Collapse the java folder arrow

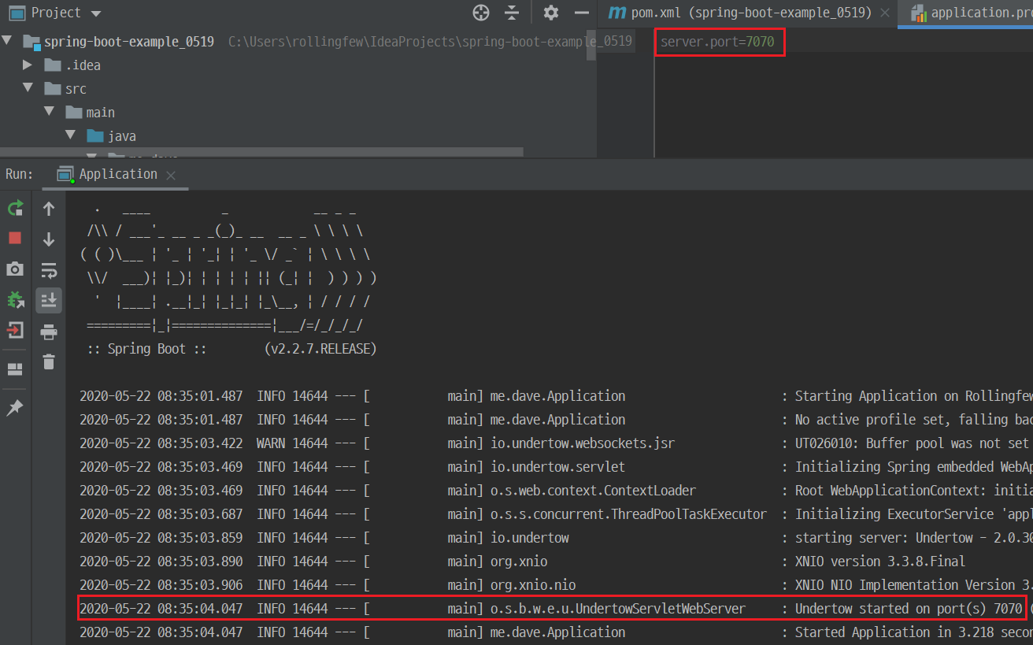click(71, 135)
